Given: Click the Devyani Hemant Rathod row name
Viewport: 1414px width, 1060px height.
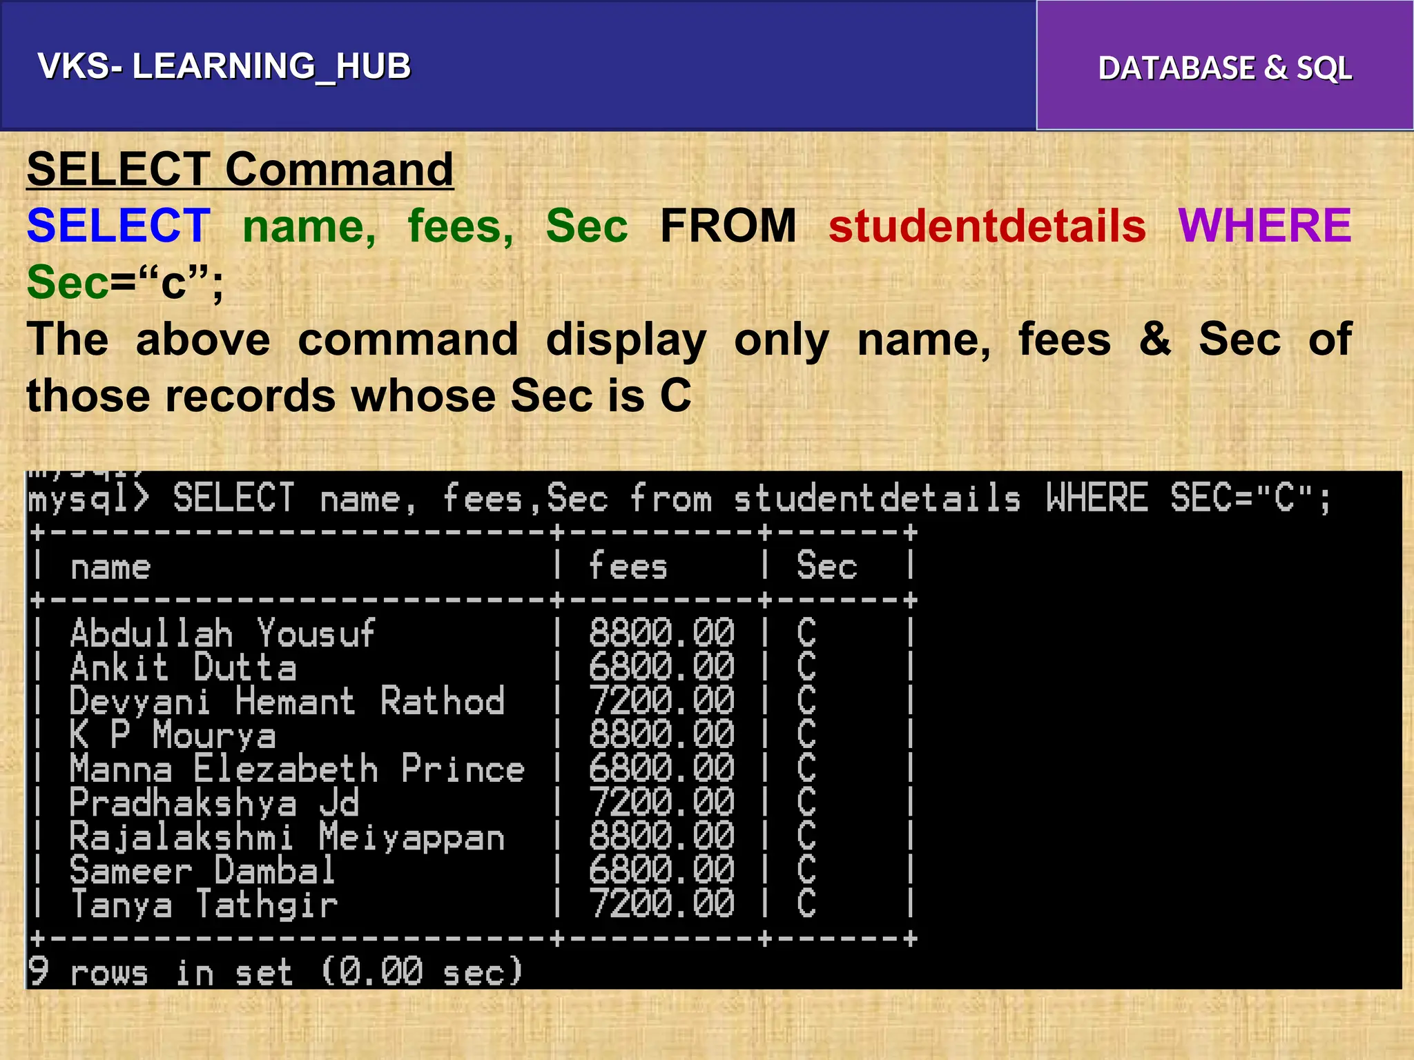Looking at the screenshot, I should point(287,701).
